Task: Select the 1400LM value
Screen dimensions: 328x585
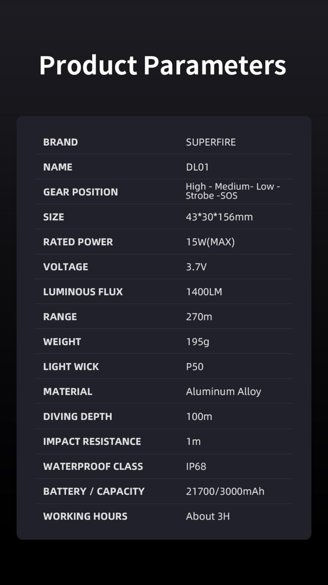Action: coord(204,292)
